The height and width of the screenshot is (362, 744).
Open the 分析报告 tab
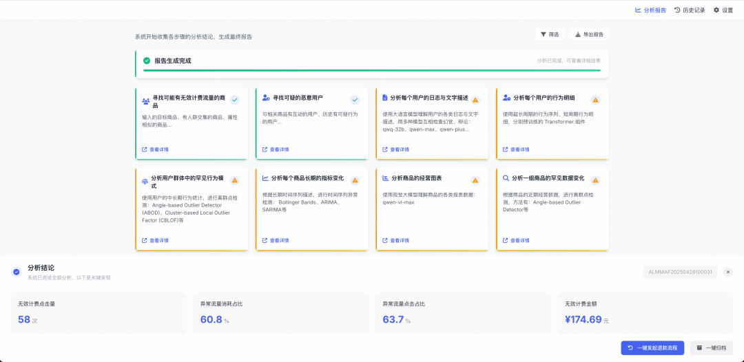pyautogui.click(x=650, y=10)
